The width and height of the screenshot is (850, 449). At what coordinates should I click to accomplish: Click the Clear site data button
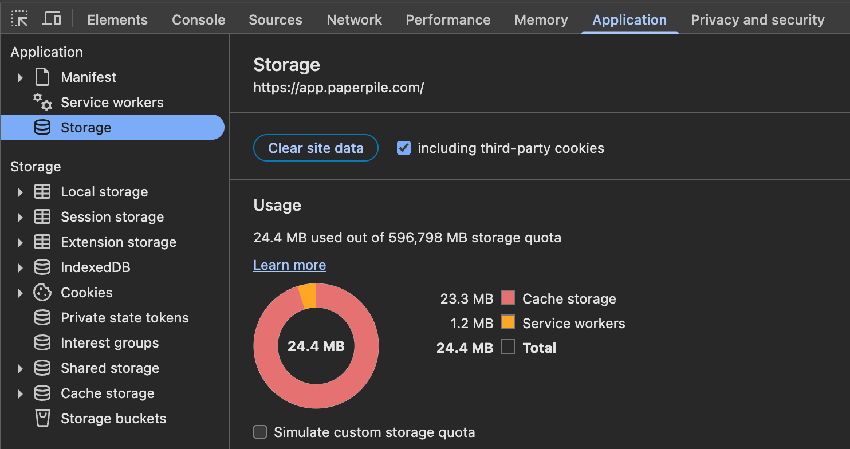pyautogui.click(x=316, y=148)
